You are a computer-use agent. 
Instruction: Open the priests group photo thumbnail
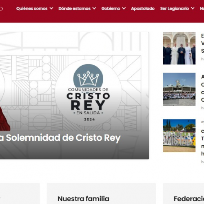tap(179, 48)
